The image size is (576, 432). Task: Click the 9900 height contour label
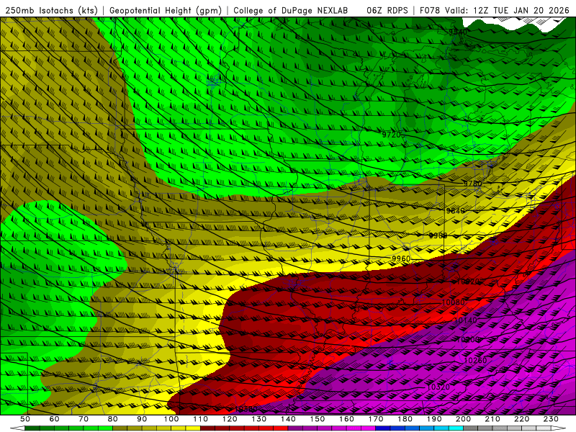click(x=438, y=235)
